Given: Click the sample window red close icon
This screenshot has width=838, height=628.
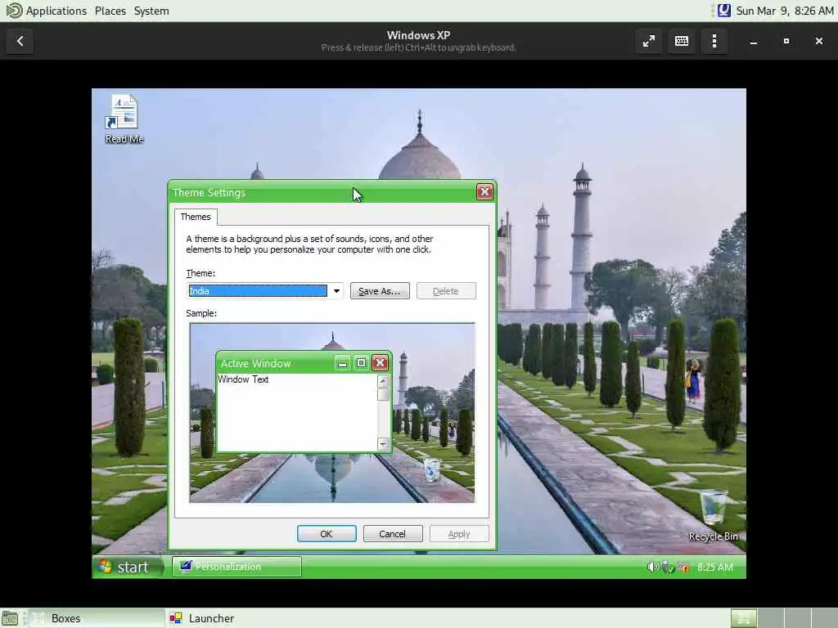Looking at the screenshot, I should (380, 363).
